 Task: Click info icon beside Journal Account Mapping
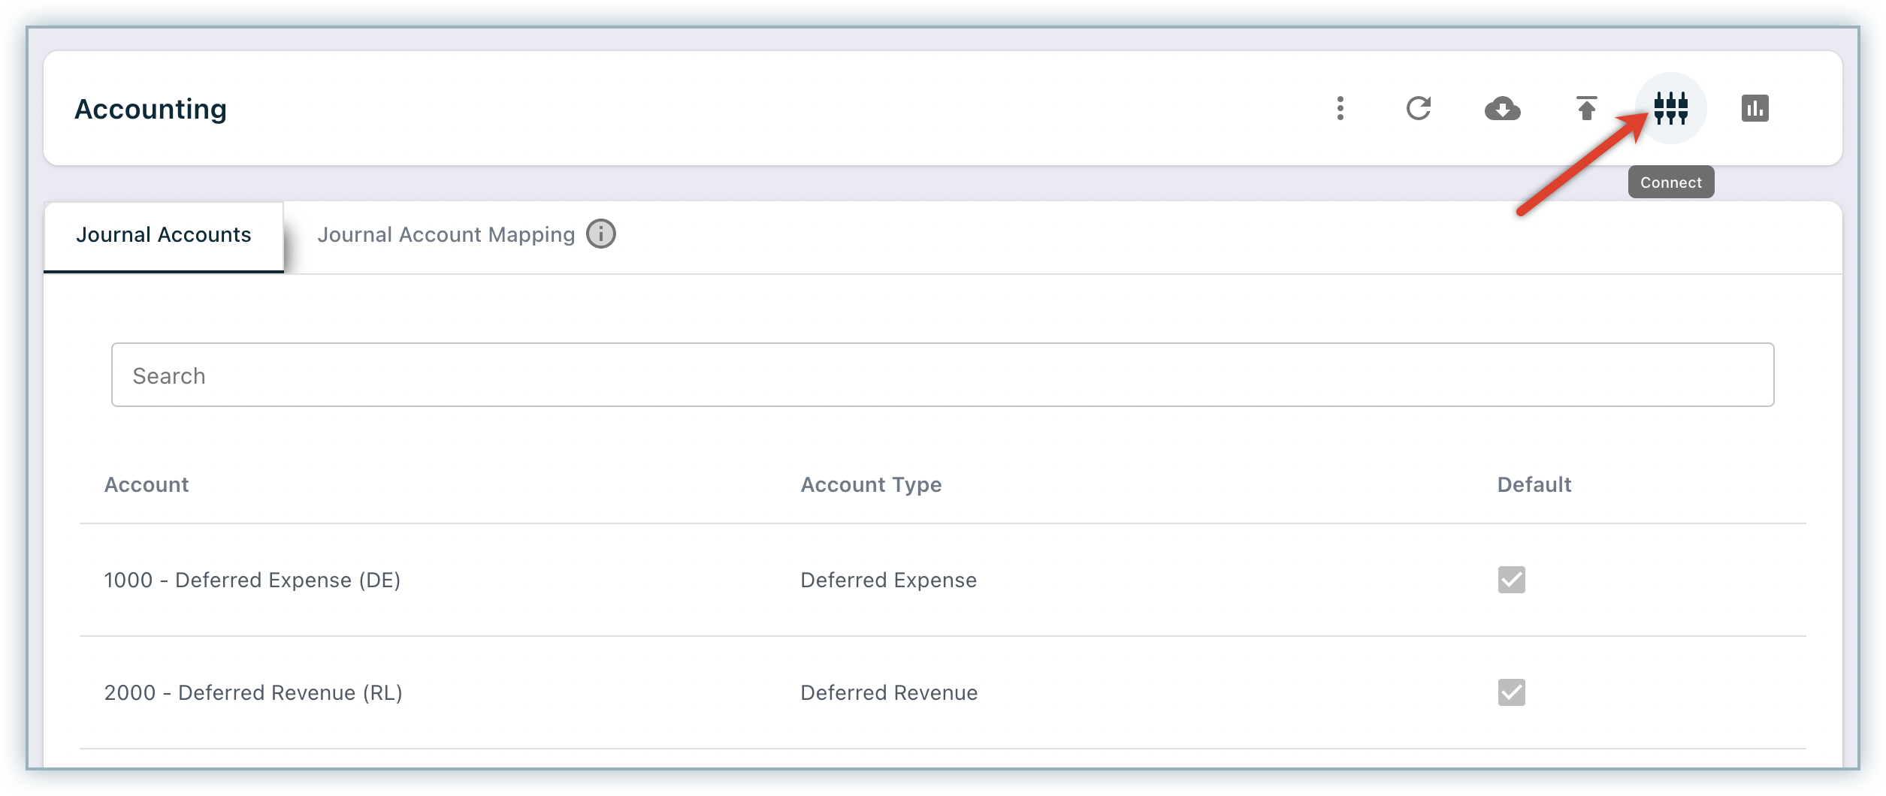(x=600, y=234)
